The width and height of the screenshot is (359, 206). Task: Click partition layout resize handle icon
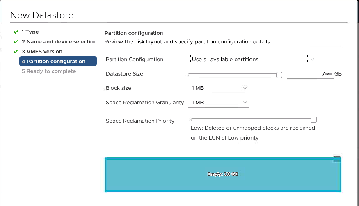coord(336,160)
